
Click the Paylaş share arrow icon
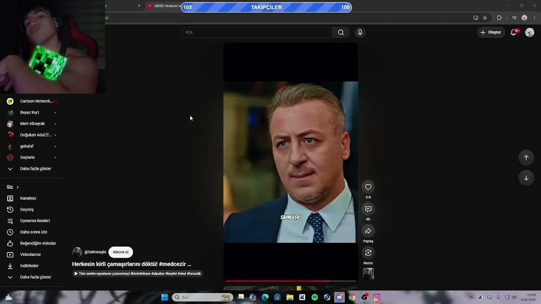[x=368, y=231]
